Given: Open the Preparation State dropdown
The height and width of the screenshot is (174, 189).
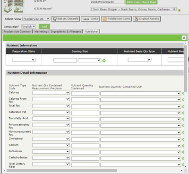Looking at the screenshot, I should coord(24,60).
